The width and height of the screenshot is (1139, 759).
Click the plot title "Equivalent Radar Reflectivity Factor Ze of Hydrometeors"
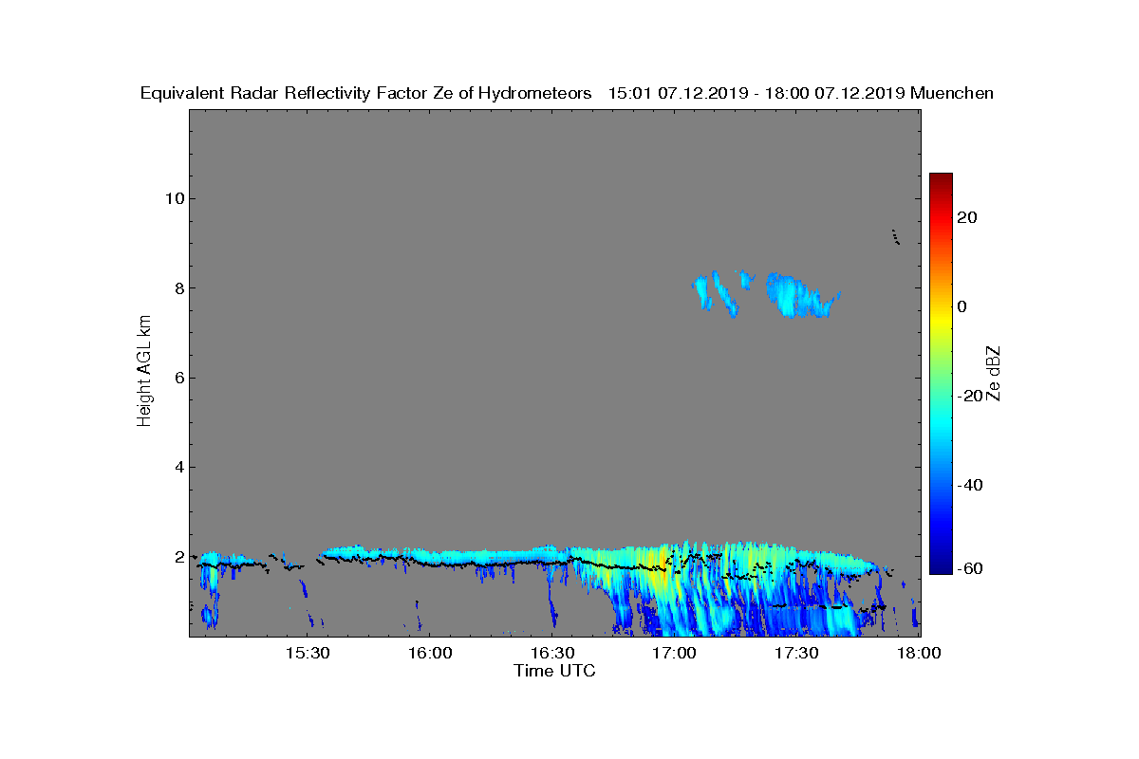point(366,93)
